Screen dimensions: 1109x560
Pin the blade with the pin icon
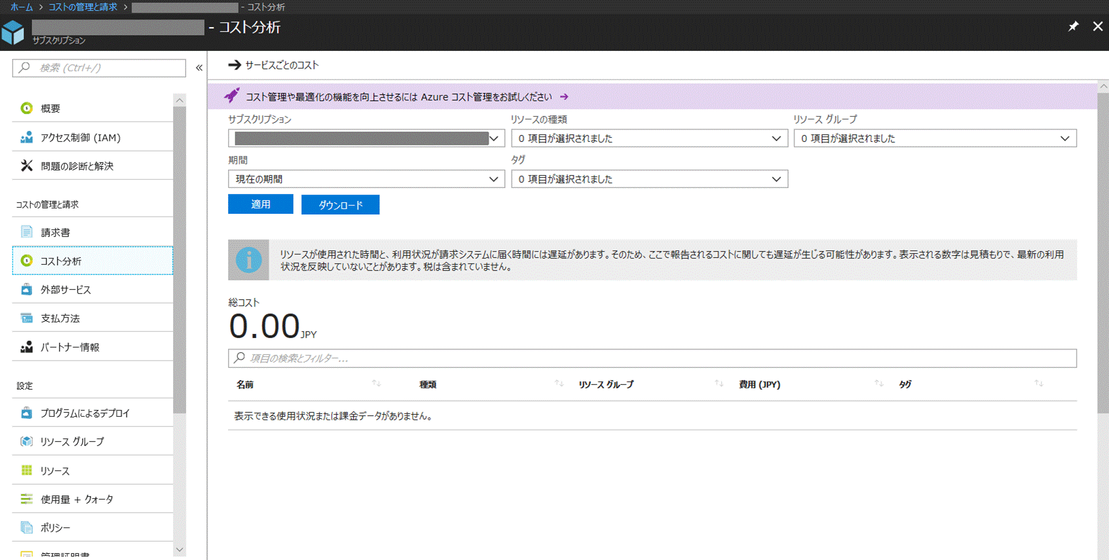1073,26
